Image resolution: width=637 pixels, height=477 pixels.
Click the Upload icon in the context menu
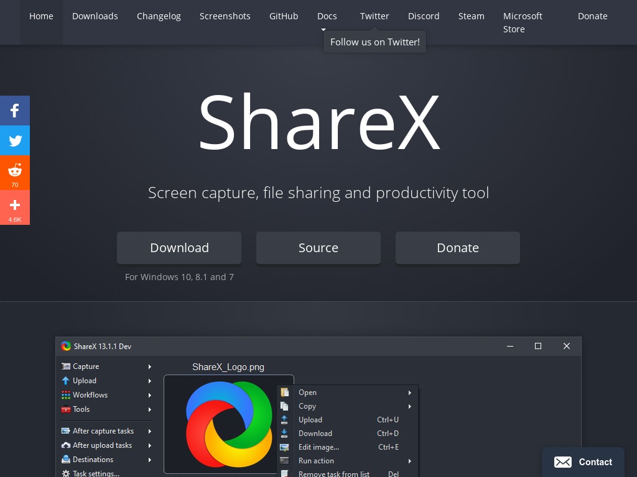(x=284, y=420)
